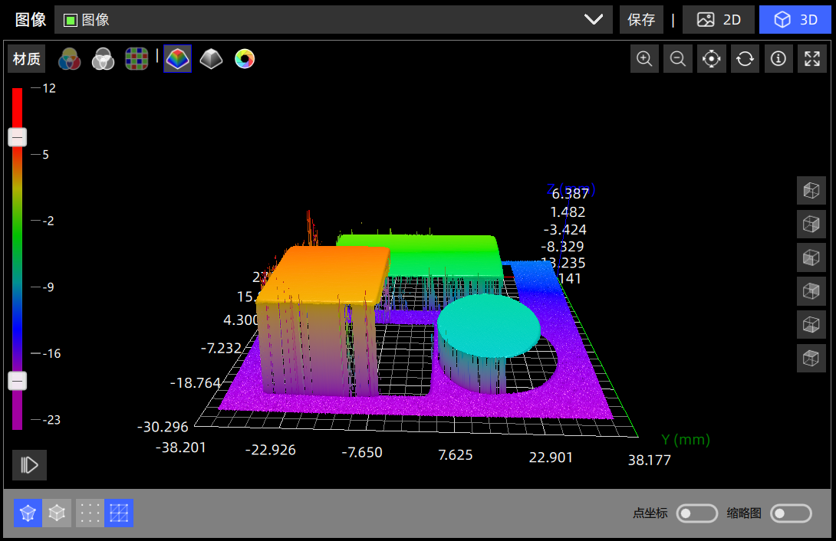Screen dimensions: 836x541
Task: Click the scale label 12
Action: [49, 88]
